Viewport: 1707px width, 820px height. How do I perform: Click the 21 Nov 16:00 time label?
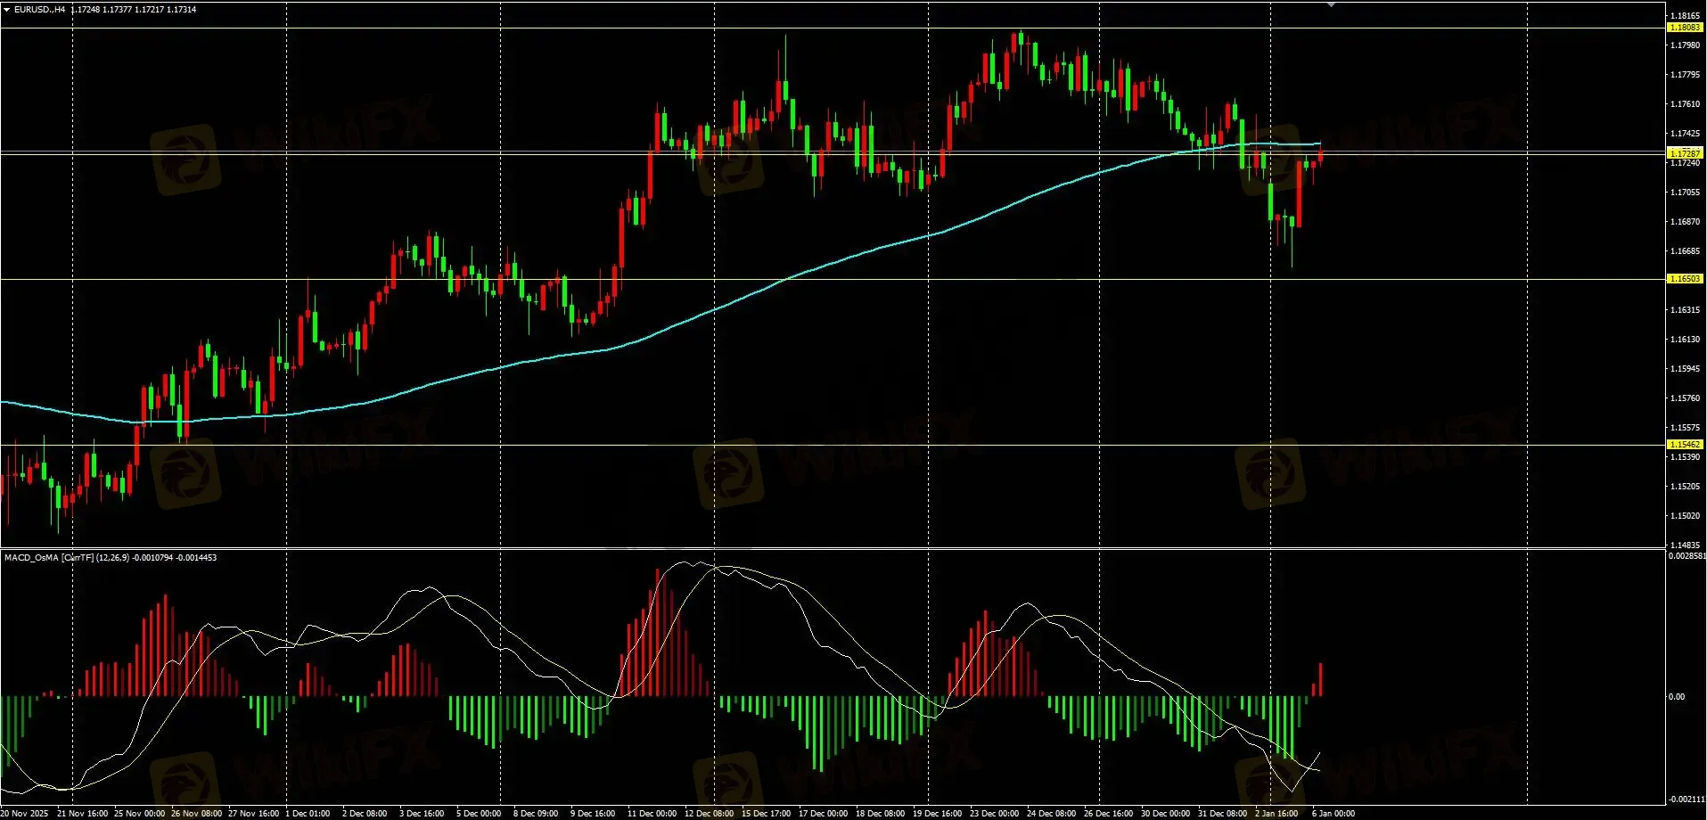pos(82,814)
